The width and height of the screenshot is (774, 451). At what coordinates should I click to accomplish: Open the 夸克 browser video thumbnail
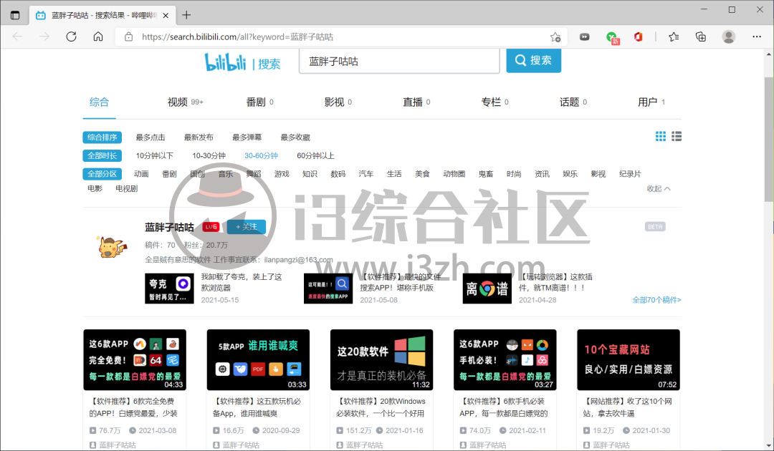(169, 288)
